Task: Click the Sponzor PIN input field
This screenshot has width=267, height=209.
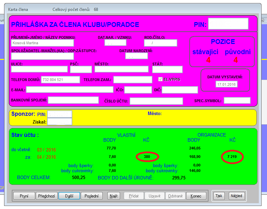Action: (x=60, y=114)
